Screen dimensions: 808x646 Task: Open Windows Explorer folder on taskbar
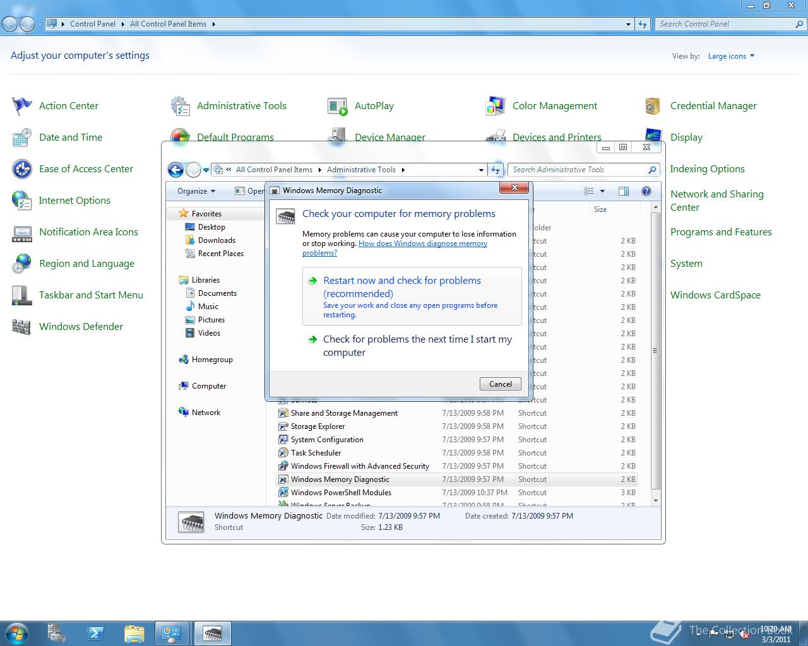click(134, 633)
